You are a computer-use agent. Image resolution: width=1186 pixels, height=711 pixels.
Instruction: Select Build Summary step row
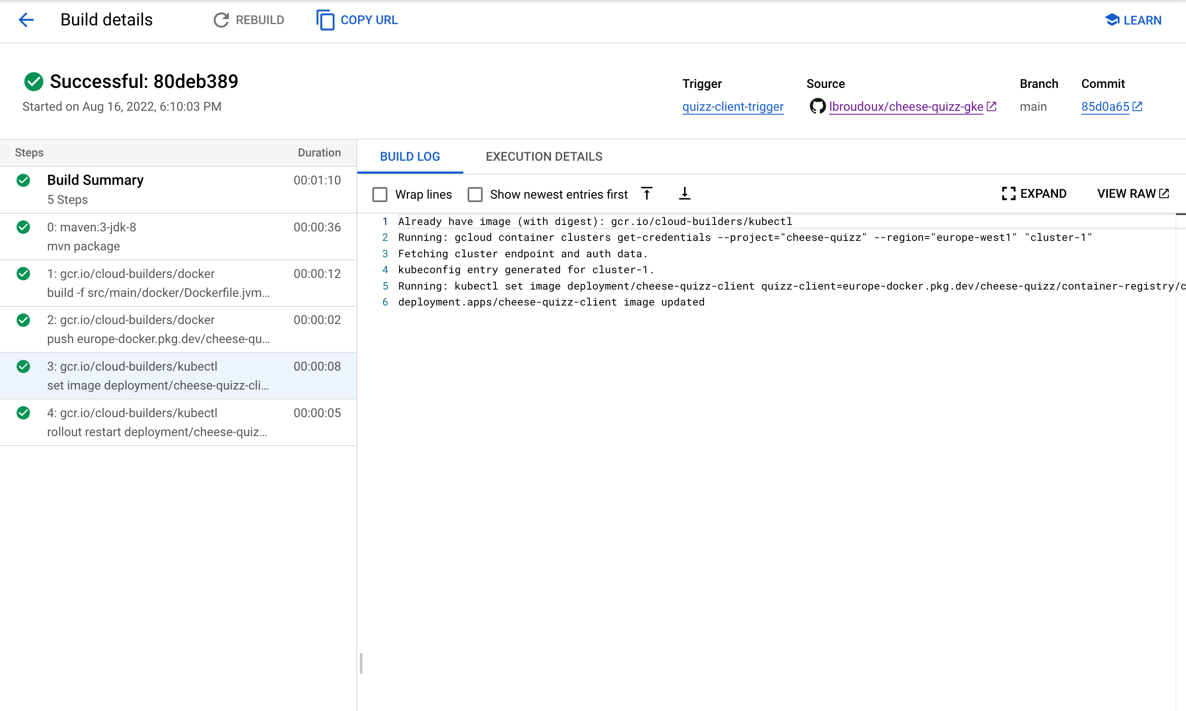178,190
